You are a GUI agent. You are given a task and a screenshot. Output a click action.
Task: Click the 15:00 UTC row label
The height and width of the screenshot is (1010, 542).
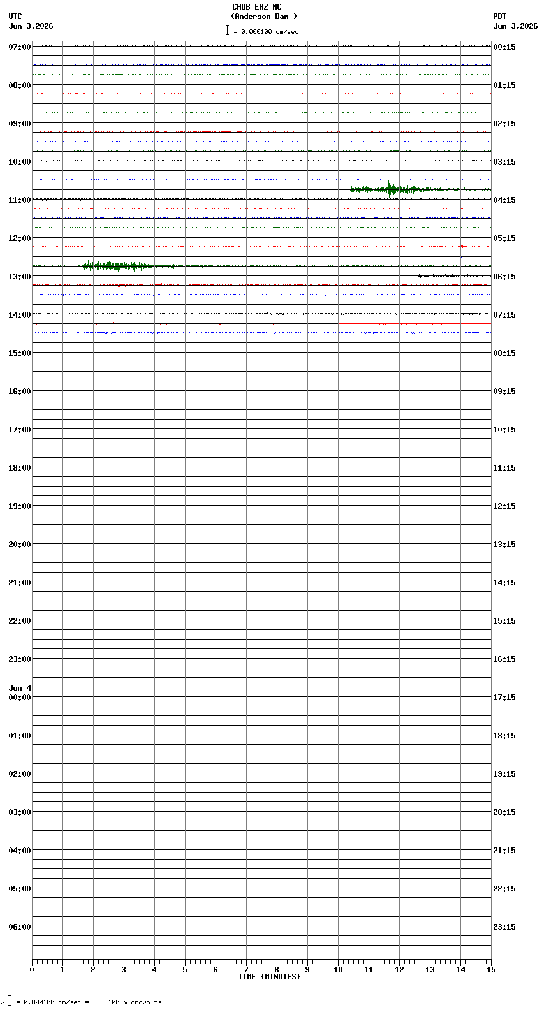20,353
